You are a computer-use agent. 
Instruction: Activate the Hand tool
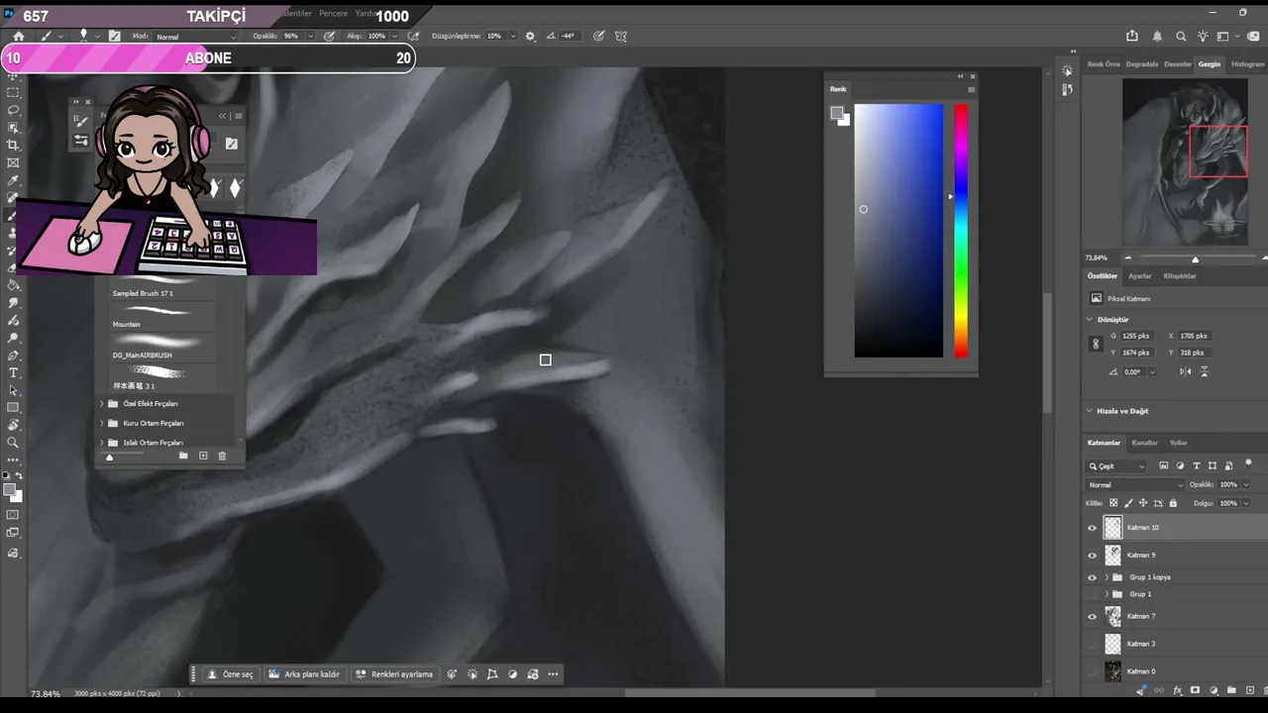(x=13, y=425)
